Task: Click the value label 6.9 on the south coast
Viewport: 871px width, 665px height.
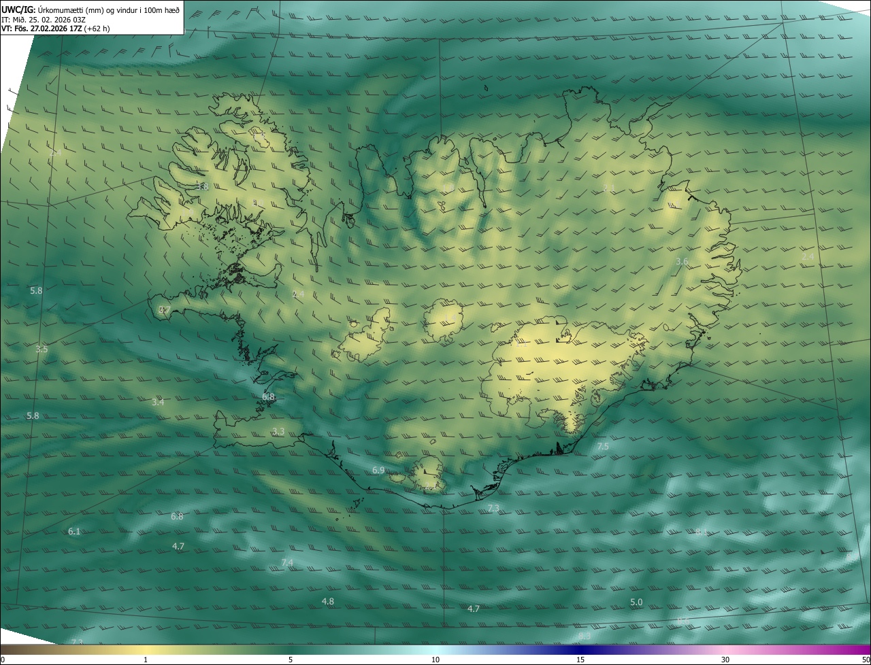Action: pos(378,471)
